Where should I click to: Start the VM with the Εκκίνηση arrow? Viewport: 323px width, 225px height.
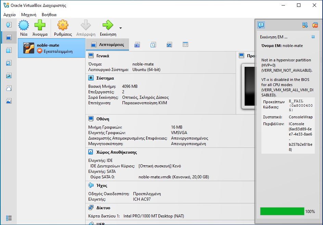click(x=108, y=28)
